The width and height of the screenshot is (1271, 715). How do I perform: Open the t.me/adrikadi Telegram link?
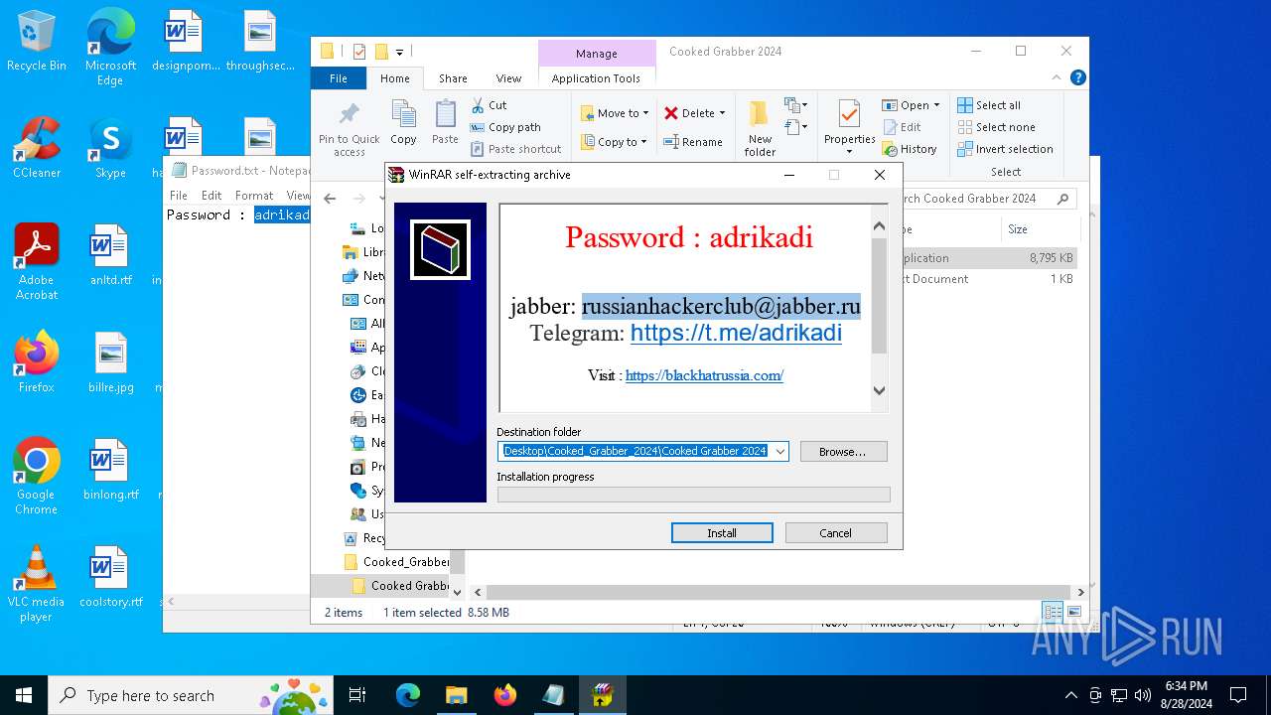click(x=736, y=333)
